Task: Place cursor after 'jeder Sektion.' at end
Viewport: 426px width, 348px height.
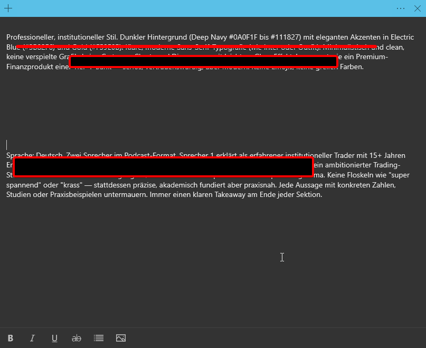Action: [323, 195]
